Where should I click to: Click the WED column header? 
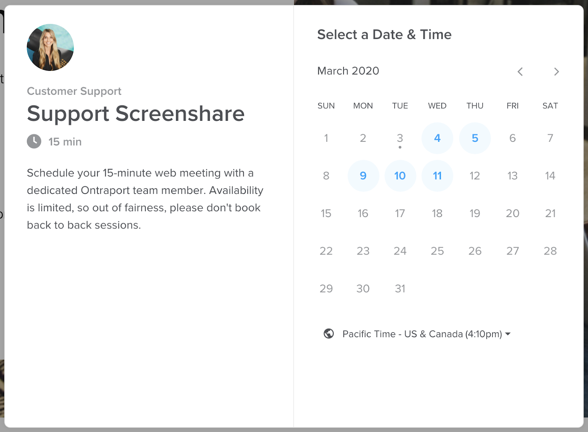437,106
